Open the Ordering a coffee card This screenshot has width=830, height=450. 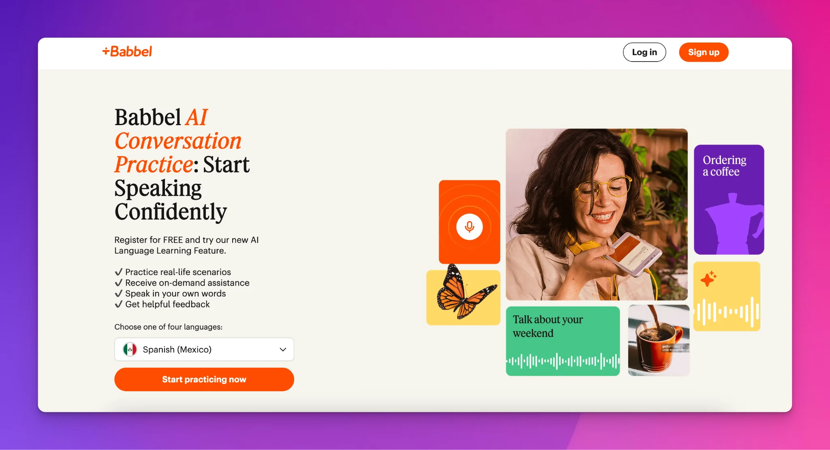tap(729, 200)
